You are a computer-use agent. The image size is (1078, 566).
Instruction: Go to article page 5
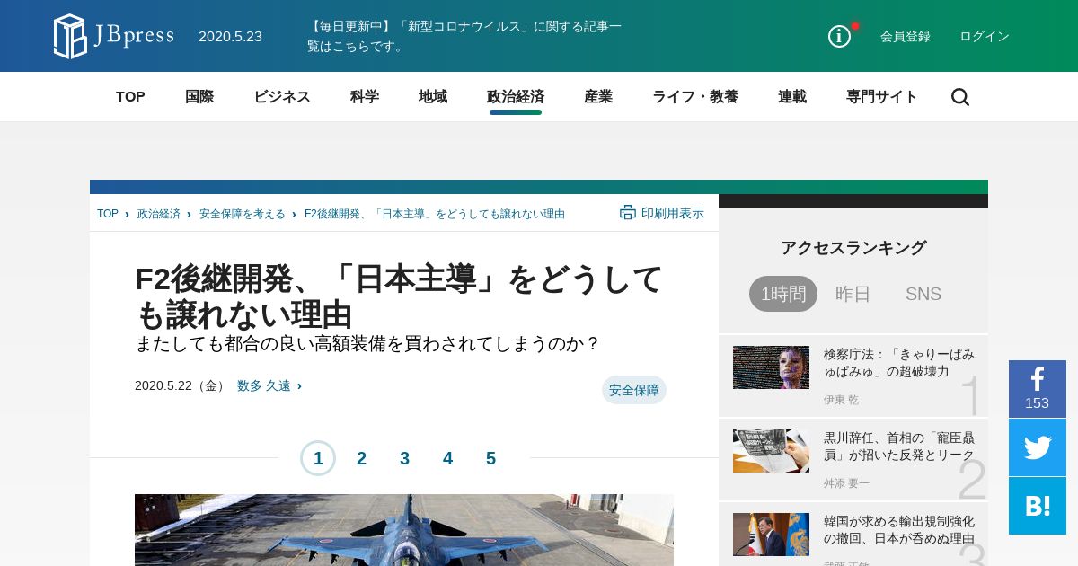point(490,458)
